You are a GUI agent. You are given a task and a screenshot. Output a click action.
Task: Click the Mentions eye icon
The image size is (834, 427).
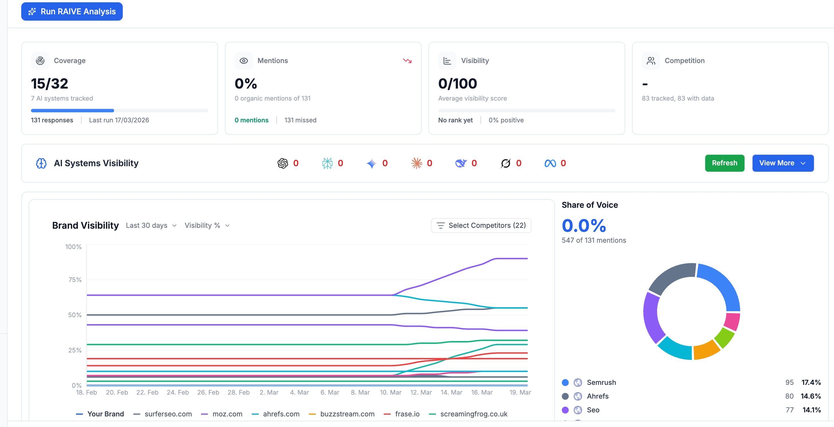243,61
